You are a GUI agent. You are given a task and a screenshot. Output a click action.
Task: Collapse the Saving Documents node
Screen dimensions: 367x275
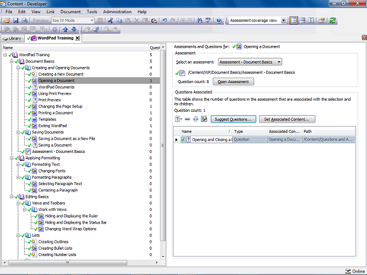[x=18, y=132]
